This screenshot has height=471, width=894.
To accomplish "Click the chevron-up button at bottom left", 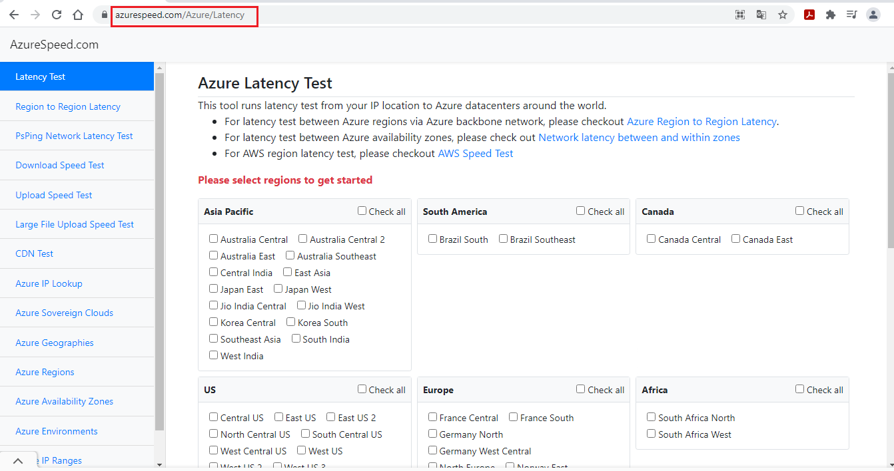I will pyautogui.click(x=18, y=460).
